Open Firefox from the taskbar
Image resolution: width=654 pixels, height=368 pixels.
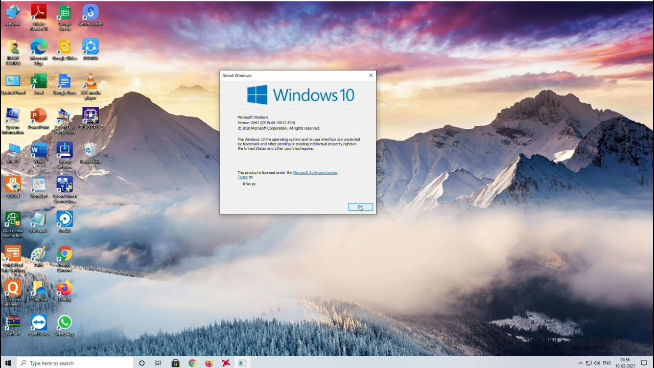[x=208, y=363]
